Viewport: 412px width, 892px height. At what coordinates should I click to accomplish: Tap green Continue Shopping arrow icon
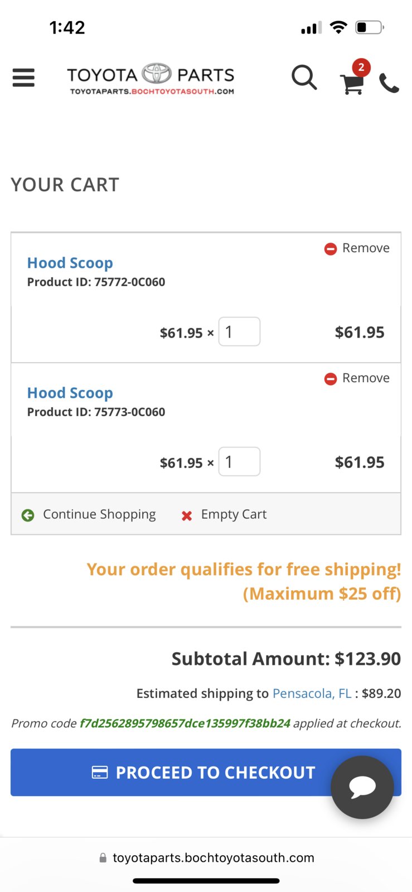point(28,515)
